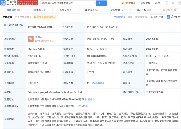
Task: Select 注册资本 1125万元人民币
Action: tap(36, 49)
